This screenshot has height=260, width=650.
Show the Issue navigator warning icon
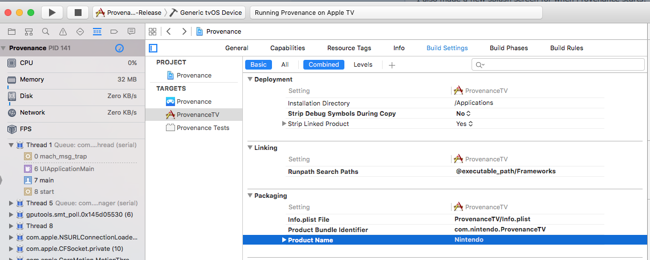click(62, 31)
